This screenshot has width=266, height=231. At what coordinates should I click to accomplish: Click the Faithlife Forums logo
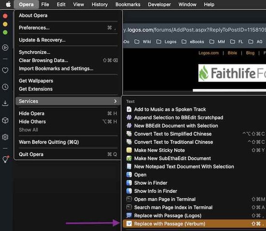(x=232, y=73)
